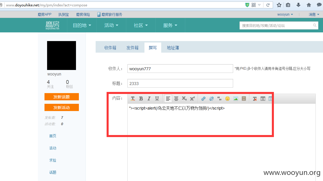The image size is (323, 181).
Task: Click the QR code icon in address bar
Action: (254, 5)
